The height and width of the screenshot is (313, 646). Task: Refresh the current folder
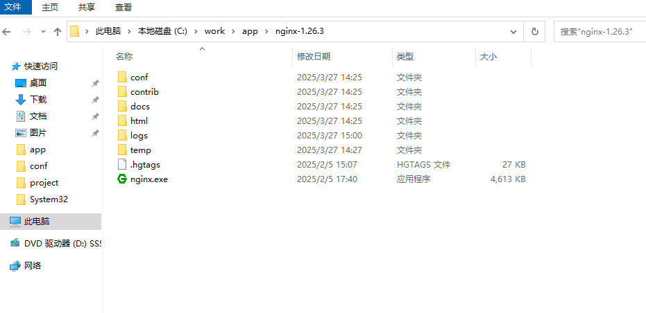pos(535,32)
